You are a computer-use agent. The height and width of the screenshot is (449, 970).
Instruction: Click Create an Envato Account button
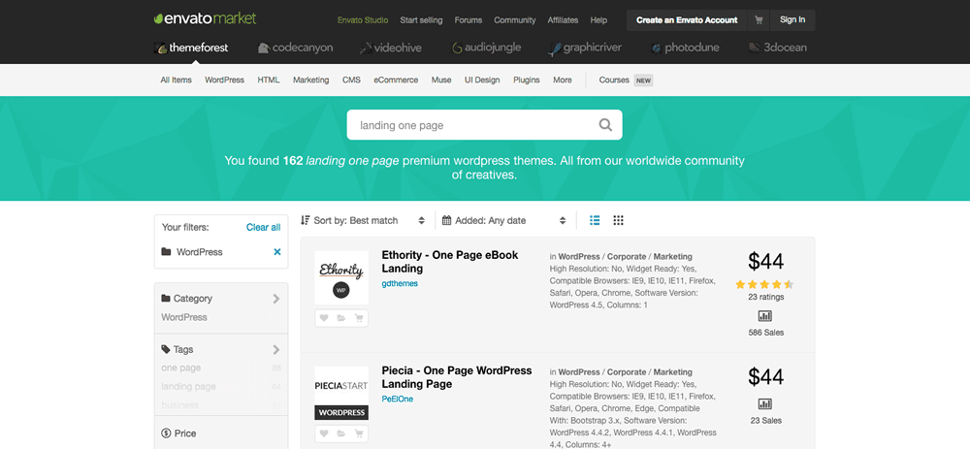coord(687,19)
